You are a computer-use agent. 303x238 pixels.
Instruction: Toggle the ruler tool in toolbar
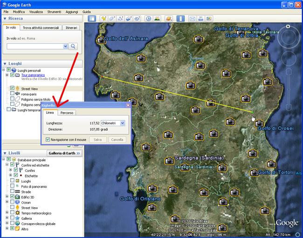click(x=180, y=19)
